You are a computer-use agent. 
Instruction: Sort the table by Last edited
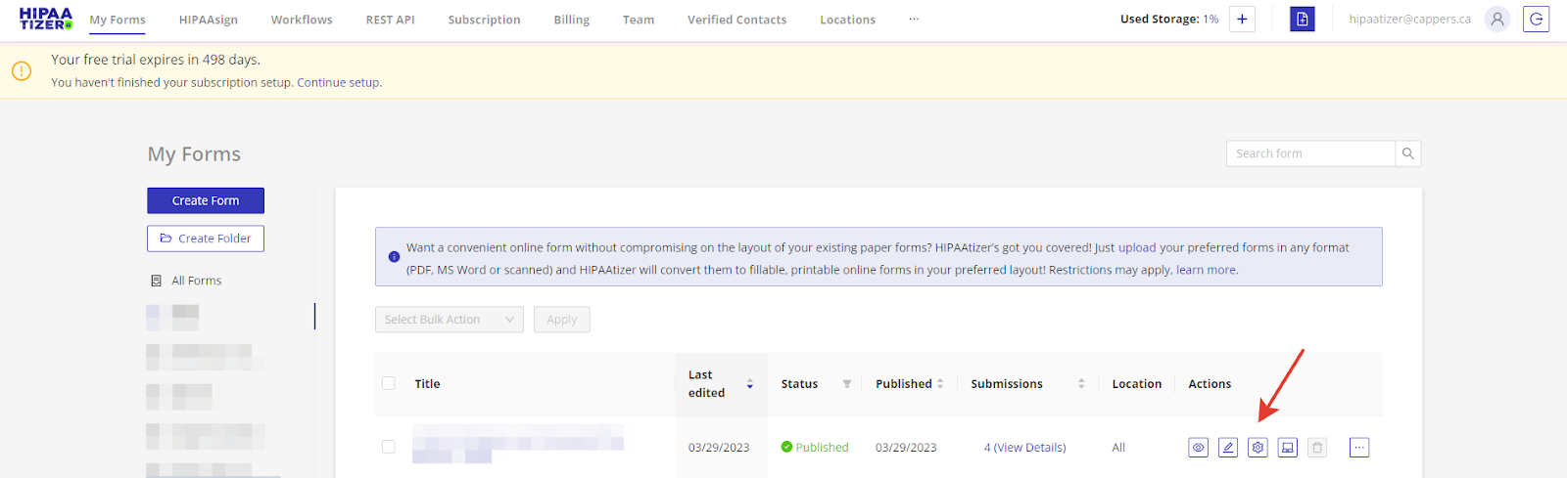tap(749, 384)
